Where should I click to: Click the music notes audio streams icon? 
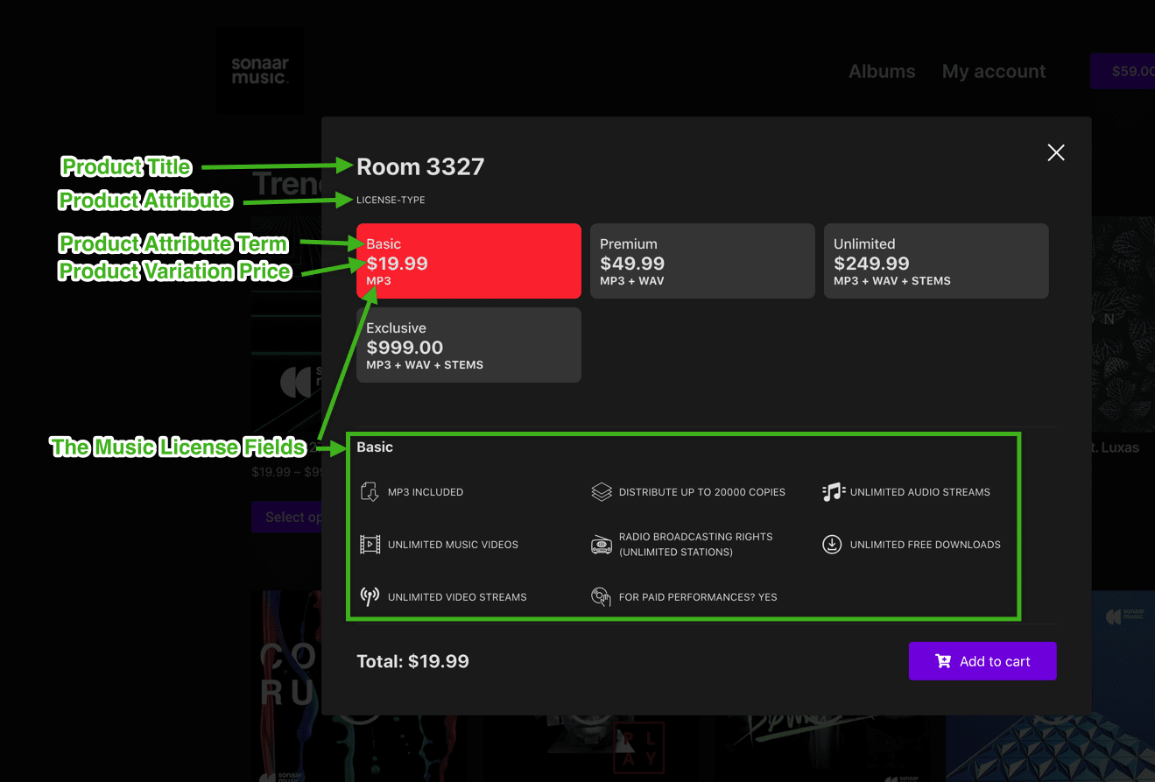[833, 492]
